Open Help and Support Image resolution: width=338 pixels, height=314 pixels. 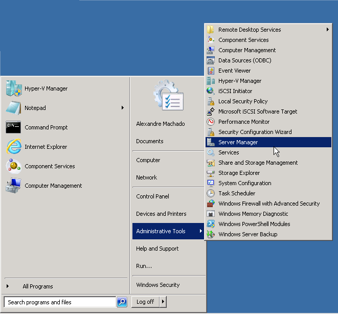pyautogui.click(x=157, y=249)
